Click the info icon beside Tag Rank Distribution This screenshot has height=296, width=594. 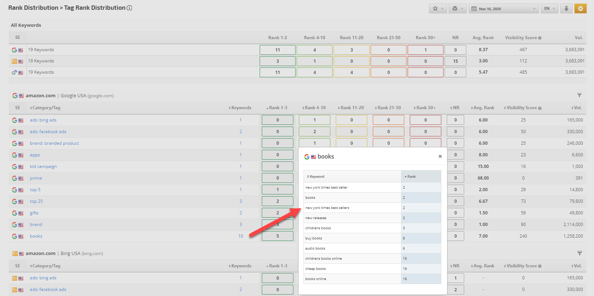[129, 8]
